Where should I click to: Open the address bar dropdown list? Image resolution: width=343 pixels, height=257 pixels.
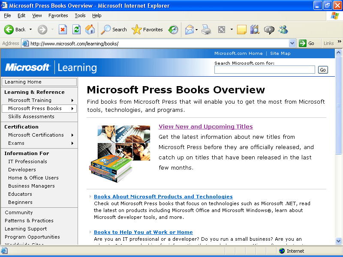pyautogui.click(x=292, y=43)
